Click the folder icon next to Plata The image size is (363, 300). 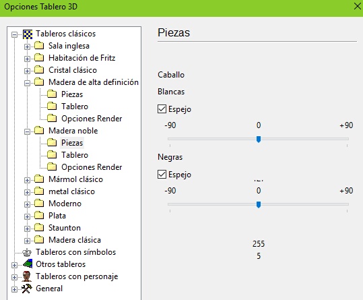[x=39, y=216]
